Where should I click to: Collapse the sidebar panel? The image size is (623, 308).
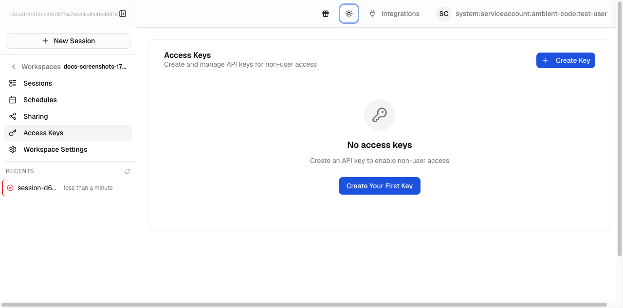pos(122,14)
